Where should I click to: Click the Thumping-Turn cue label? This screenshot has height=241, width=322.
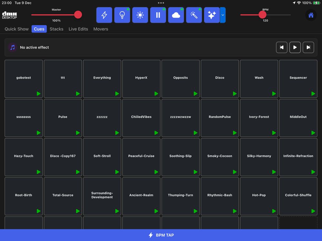(181, 195)
